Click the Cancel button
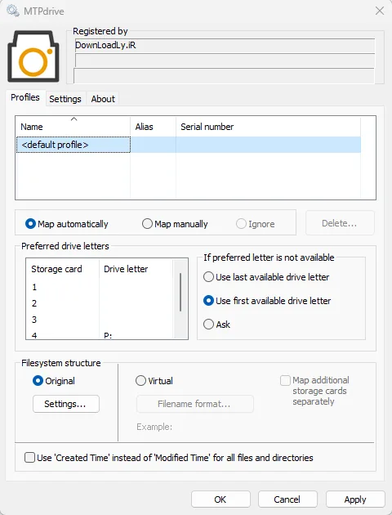This screenshot has height=515, width=392. 287,499
